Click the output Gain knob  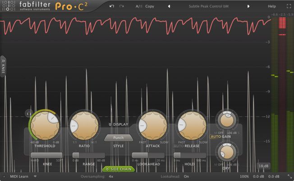[x=227, y=120]
